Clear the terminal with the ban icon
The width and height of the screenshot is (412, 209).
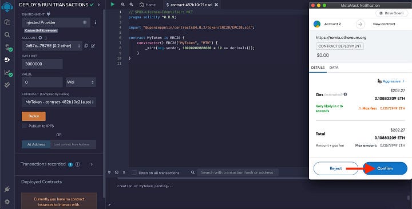[x=117, y=172]
